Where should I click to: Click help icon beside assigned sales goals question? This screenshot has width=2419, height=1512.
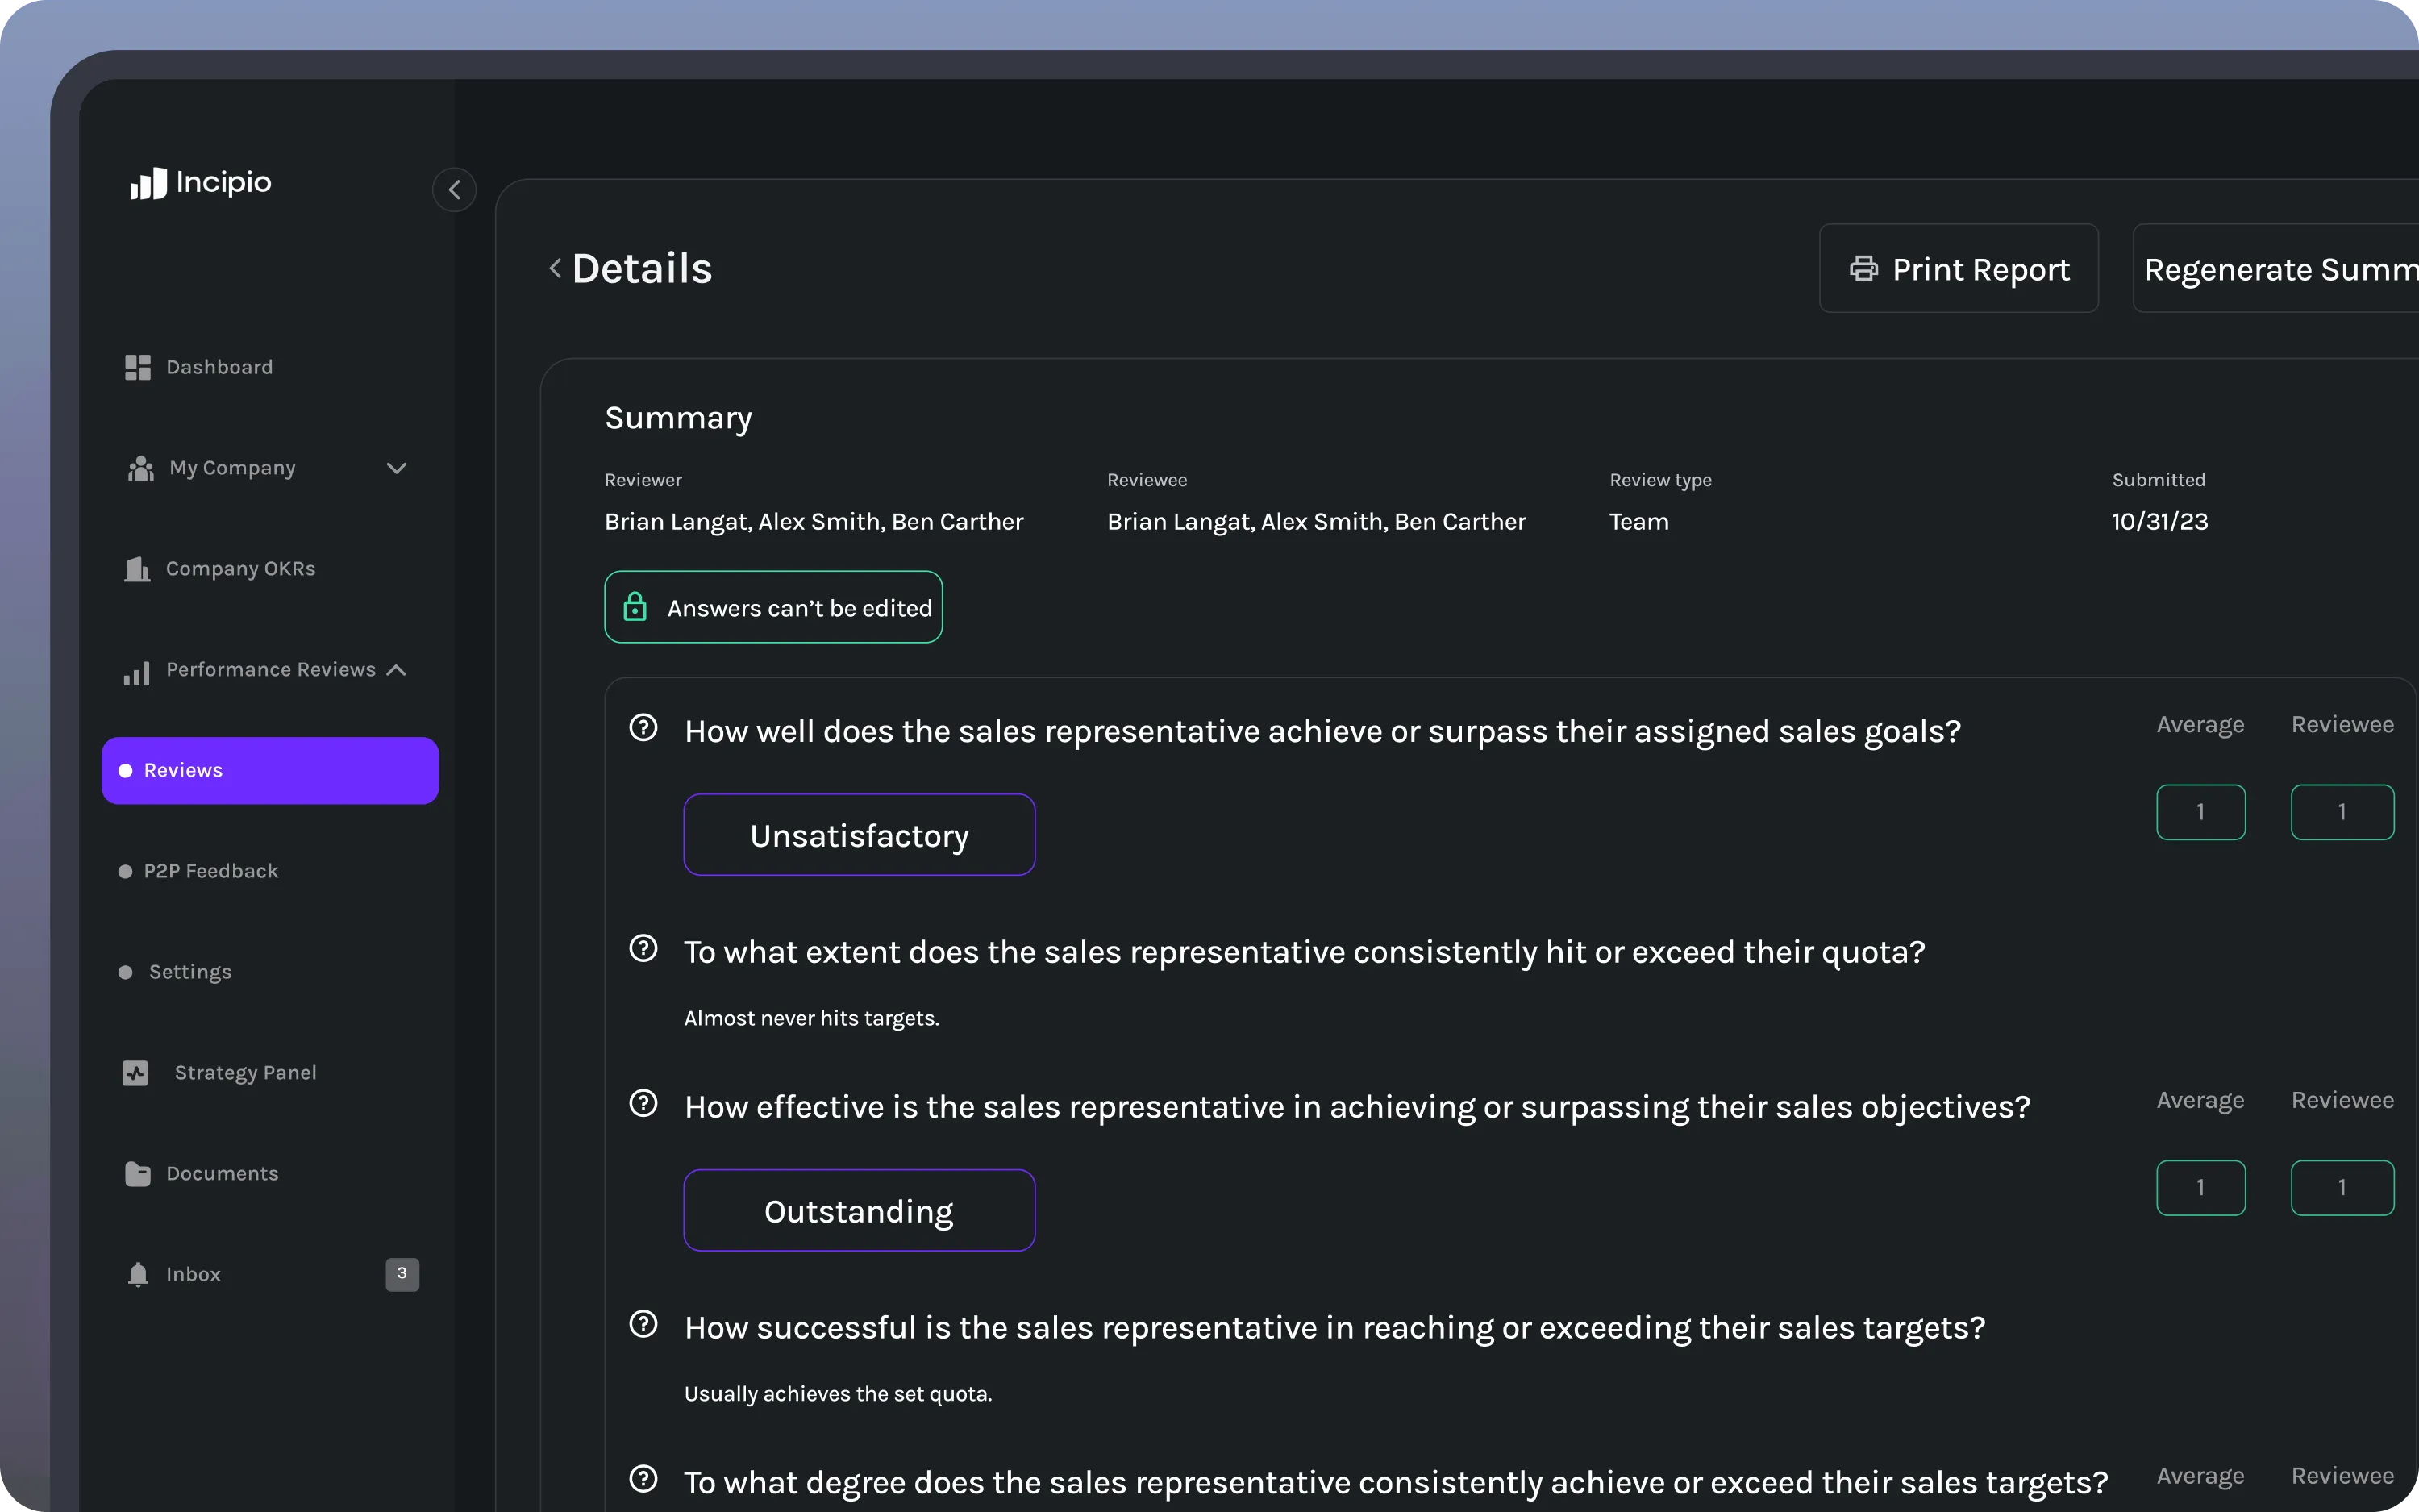[643, 728]
